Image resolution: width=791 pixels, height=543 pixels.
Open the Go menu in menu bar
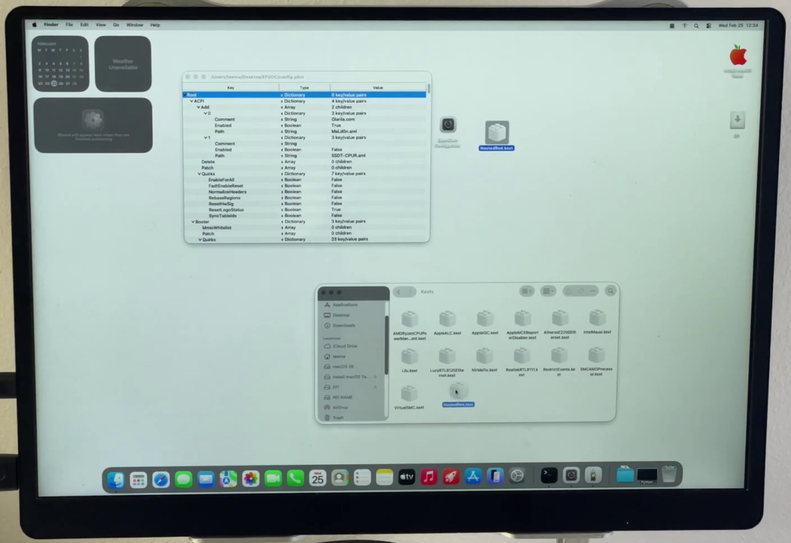[116, 25]
